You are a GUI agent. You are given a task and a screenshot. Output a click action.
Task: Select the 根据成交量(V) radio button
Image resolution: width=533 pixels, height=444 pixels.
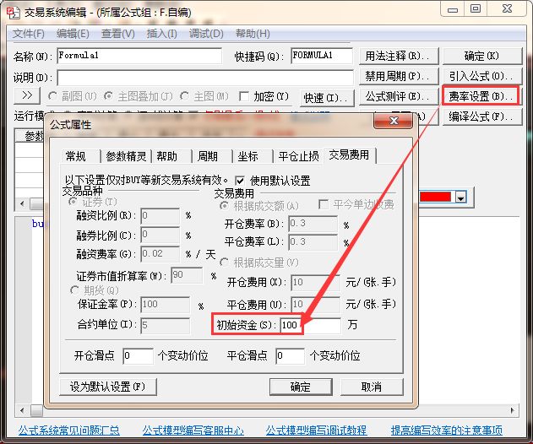point(224,263)
